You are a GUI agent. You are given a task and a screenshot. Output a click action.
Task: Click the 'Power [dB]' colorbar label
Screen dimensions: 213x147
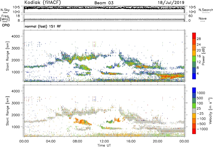pyautogui.click(x=203, y=56)
